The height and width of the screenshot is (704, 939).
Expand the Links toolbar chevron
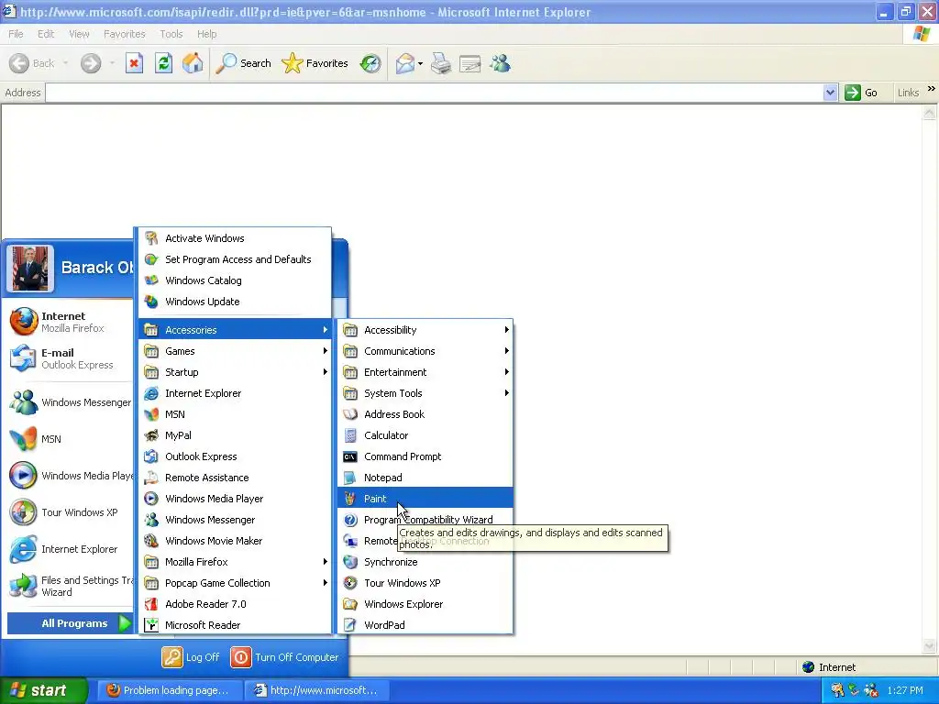(x=932, y=89)
